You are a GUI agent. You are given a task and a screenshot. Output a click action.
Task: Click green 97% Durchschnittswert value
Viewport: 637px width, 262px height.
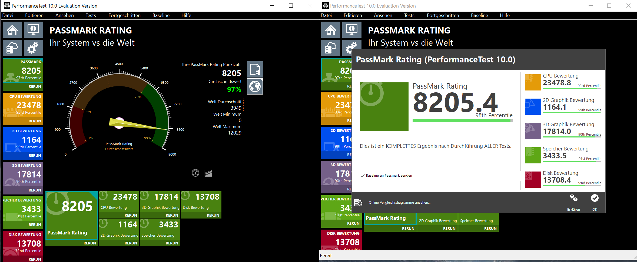234,89
